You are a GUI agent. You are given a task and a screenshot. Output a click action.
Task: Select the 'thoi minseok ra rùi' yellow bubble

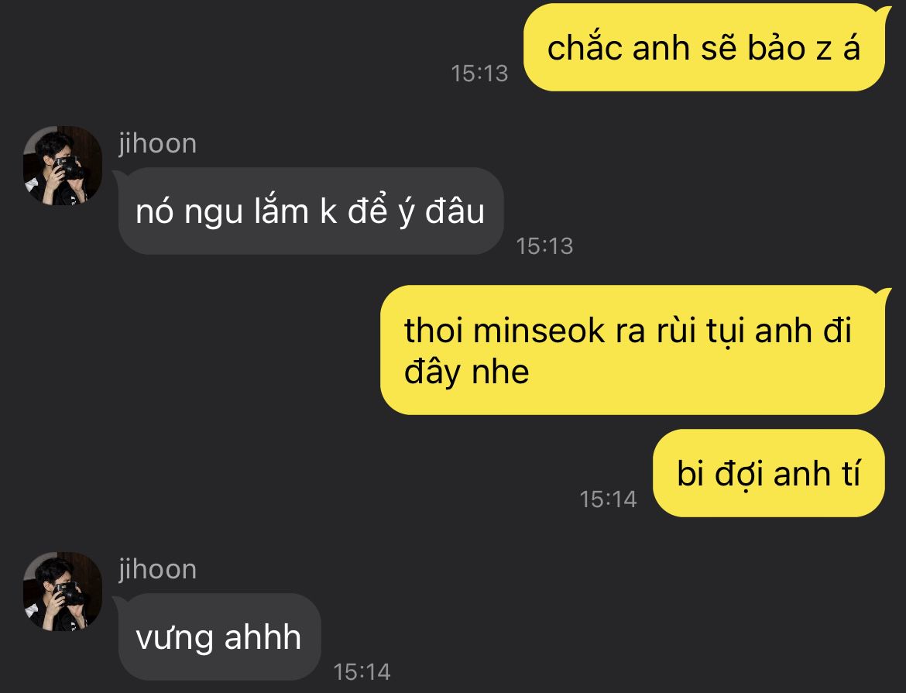click(x=633, y=350)
